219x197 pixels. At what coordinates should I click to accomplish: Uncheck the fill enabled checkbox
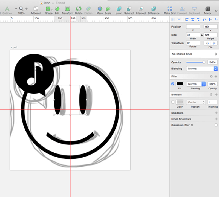173,84
